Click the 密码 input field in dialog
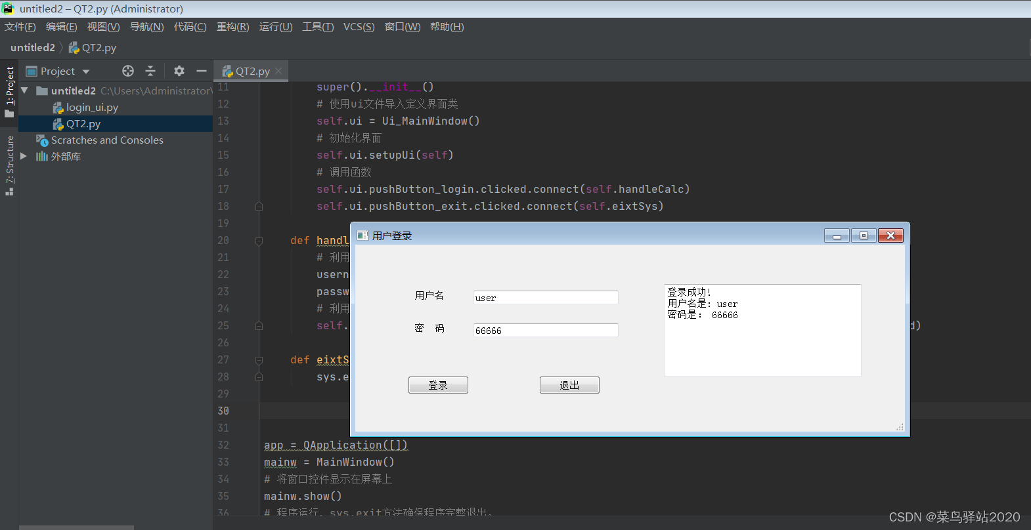Viewport: 1031px width, 530px height. (x=546, y=331)
